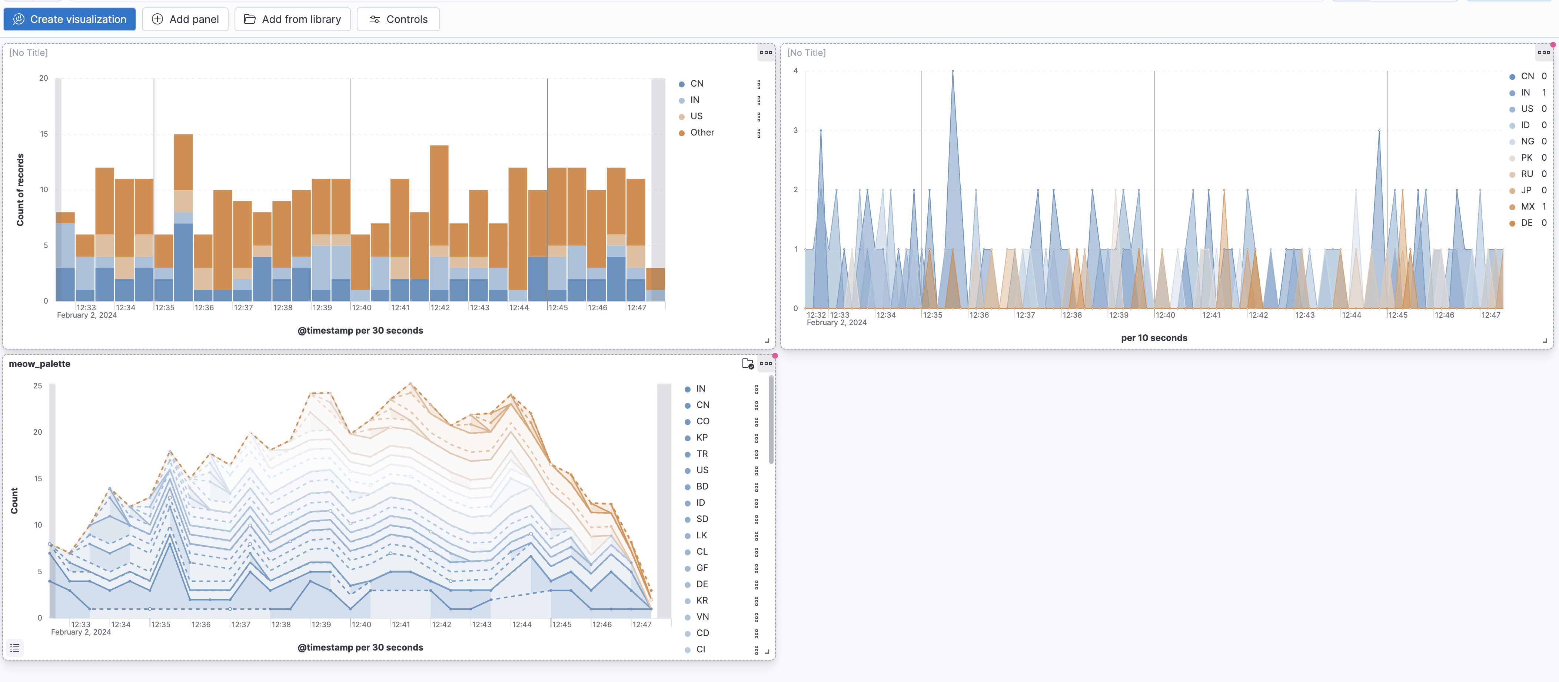Open IN legend options in bar chart
Image resolution: width=1559 pixels, height=682 pixels.
click(758, 100)
